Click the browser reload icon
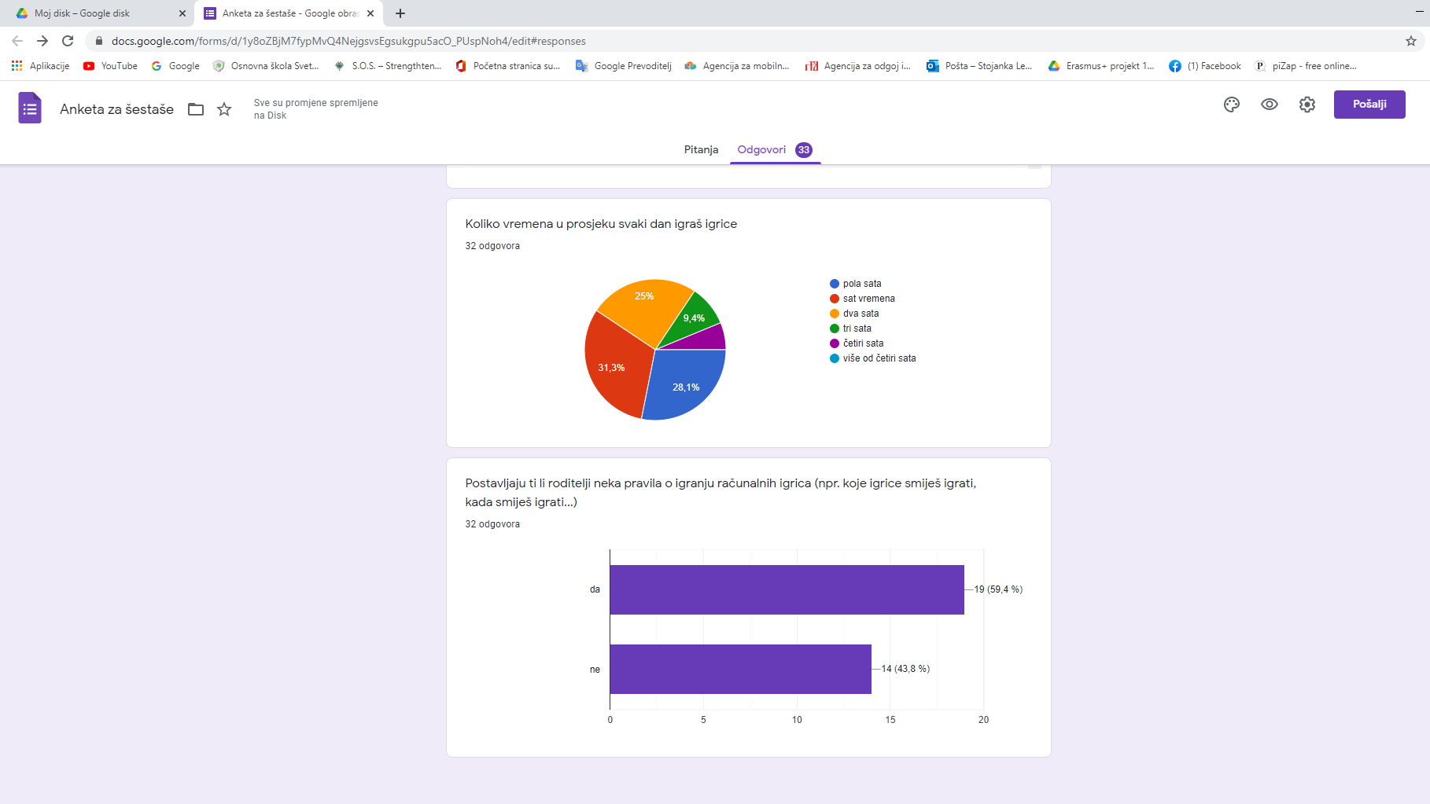 (x=68, y=41)
